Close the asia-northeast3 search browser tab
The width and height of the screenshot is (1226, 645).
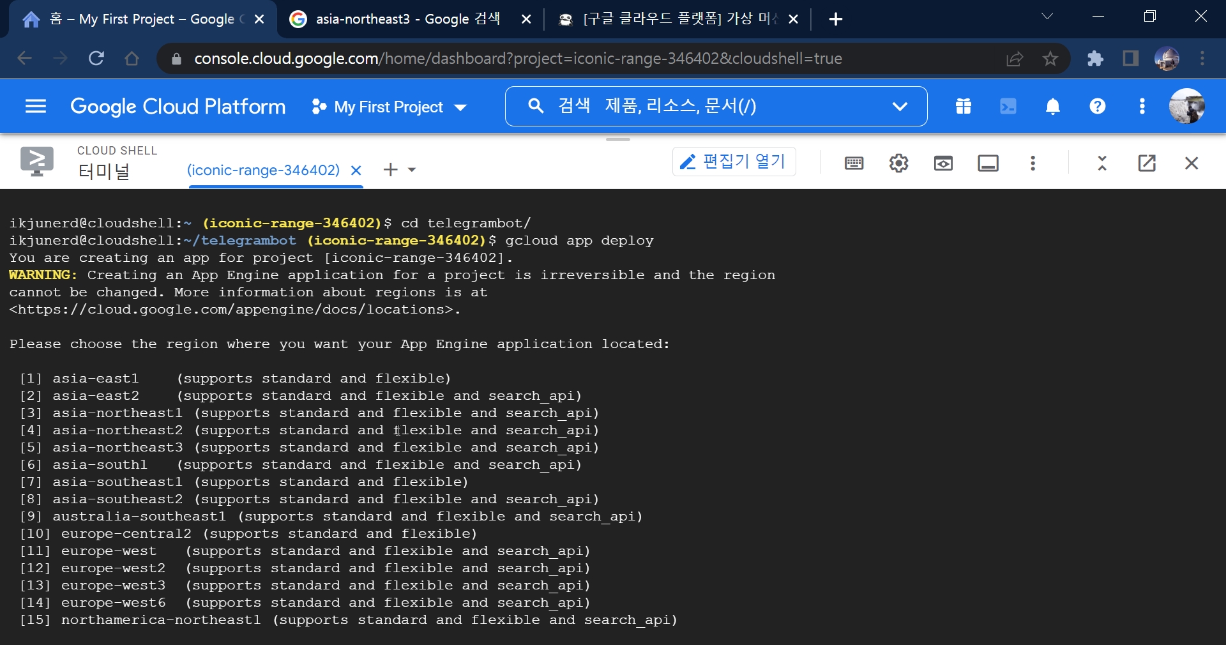pyautogui.click(x=526, y=19)
